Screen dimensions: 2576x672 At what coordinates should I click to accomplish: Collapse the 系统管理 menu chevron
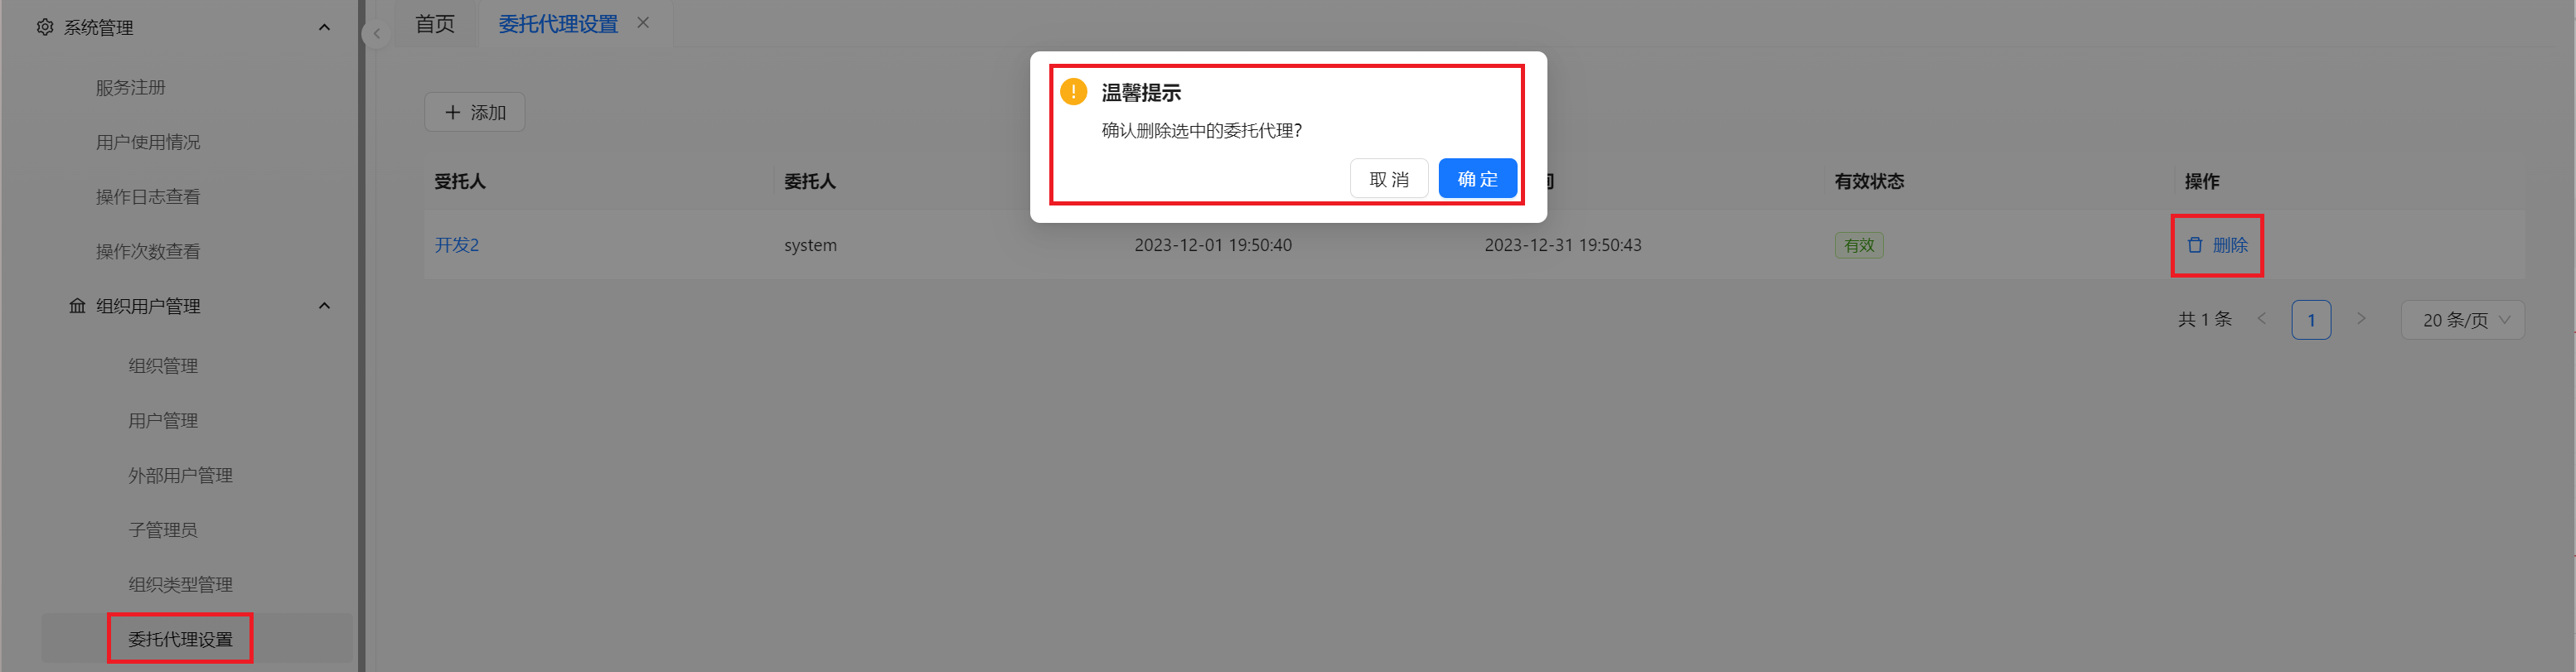[324, 27]
